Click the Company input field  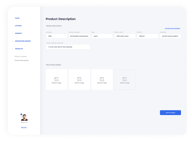(x=57, y=36)
